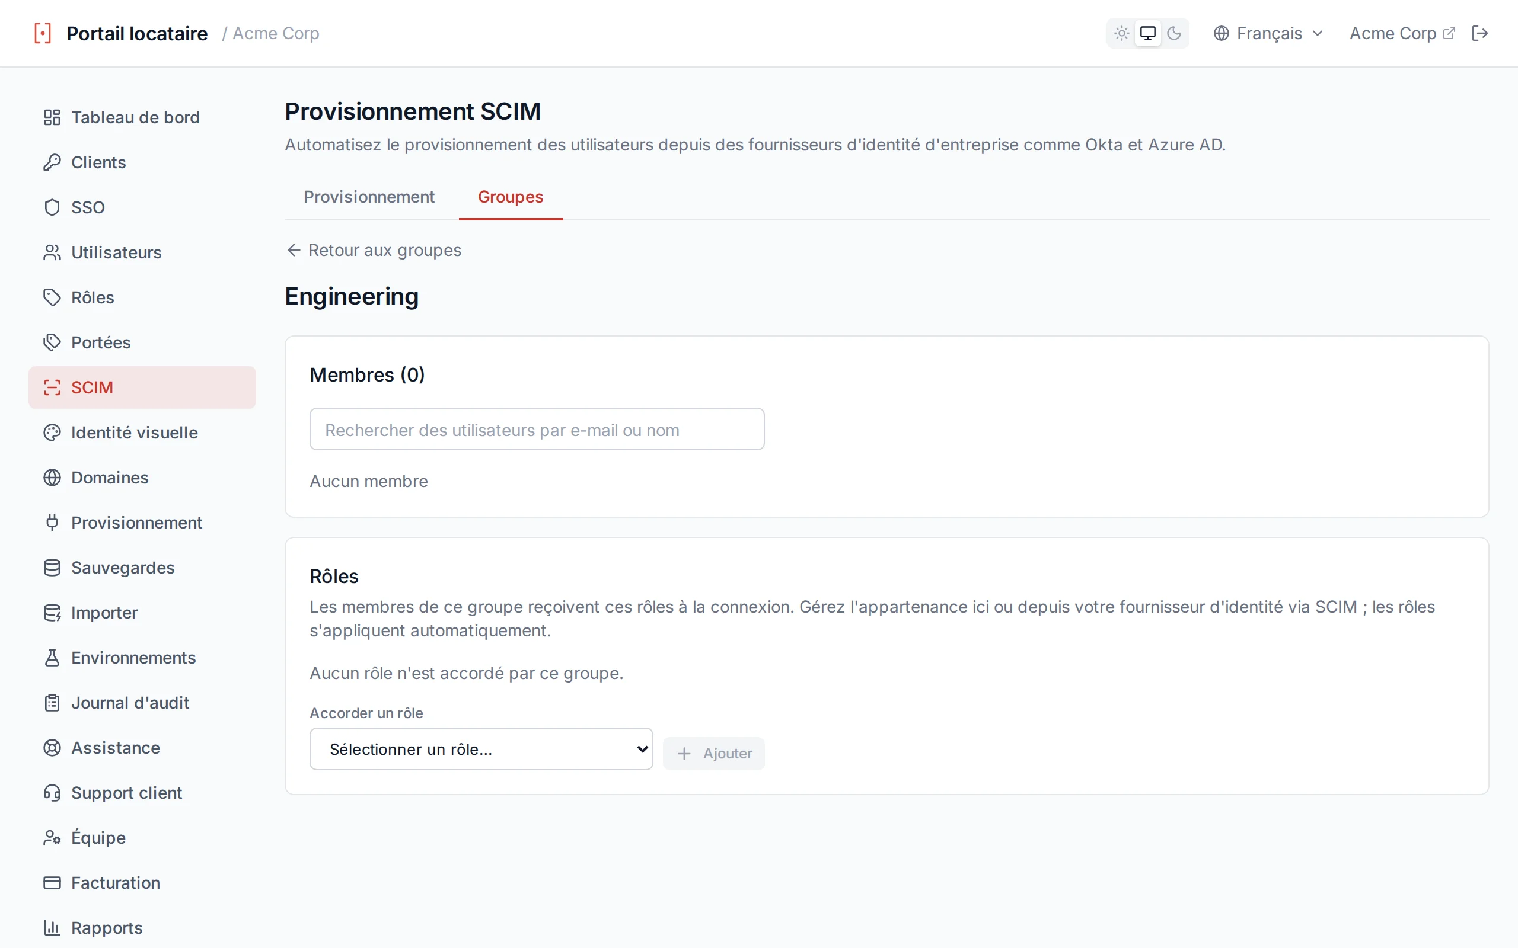Click the Identité visuelle palette icon

click(52, 433)
